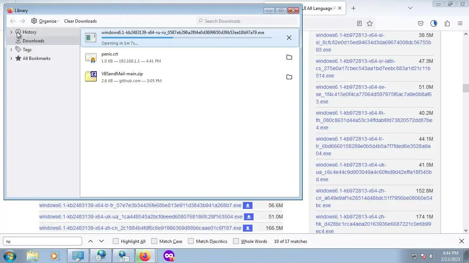469x263 pixels.
Task: Open the windows6.1-kb2483139-x64-zh-cn link
Action: pyautogui.click(x=140, y=228)
